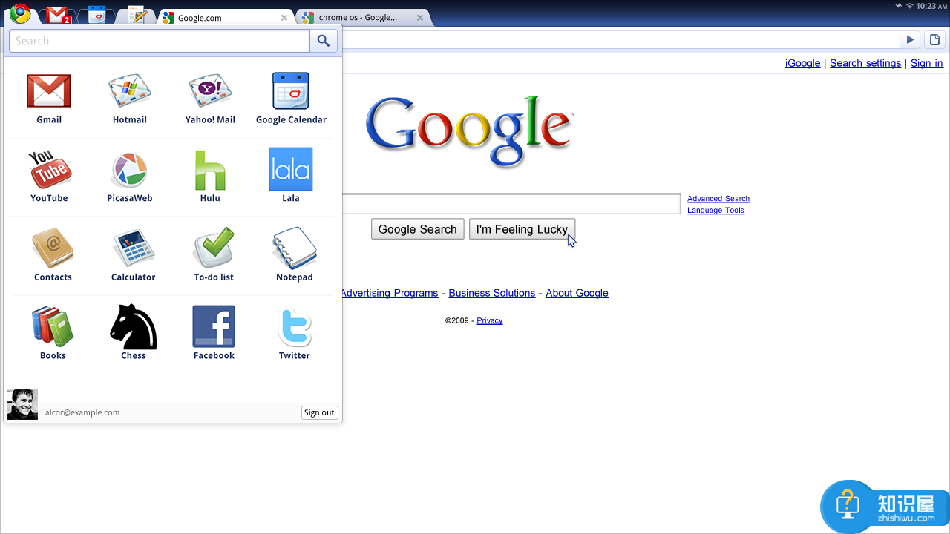
Task: Click the browser address bar
Action: (x=620, y=40)
